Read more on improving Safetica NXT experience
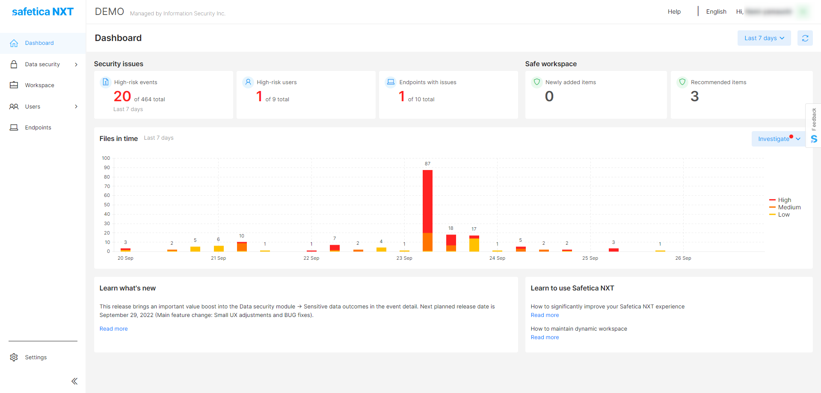 (x=545, y=315)
